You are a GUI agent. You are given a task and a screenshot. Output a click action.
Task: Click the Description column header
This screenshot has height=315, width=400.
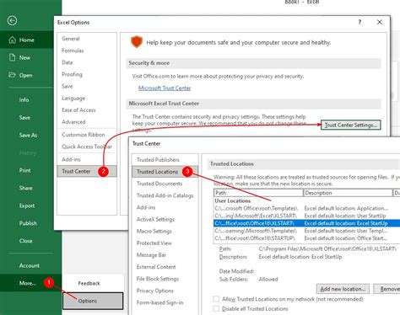coord(348,193)
